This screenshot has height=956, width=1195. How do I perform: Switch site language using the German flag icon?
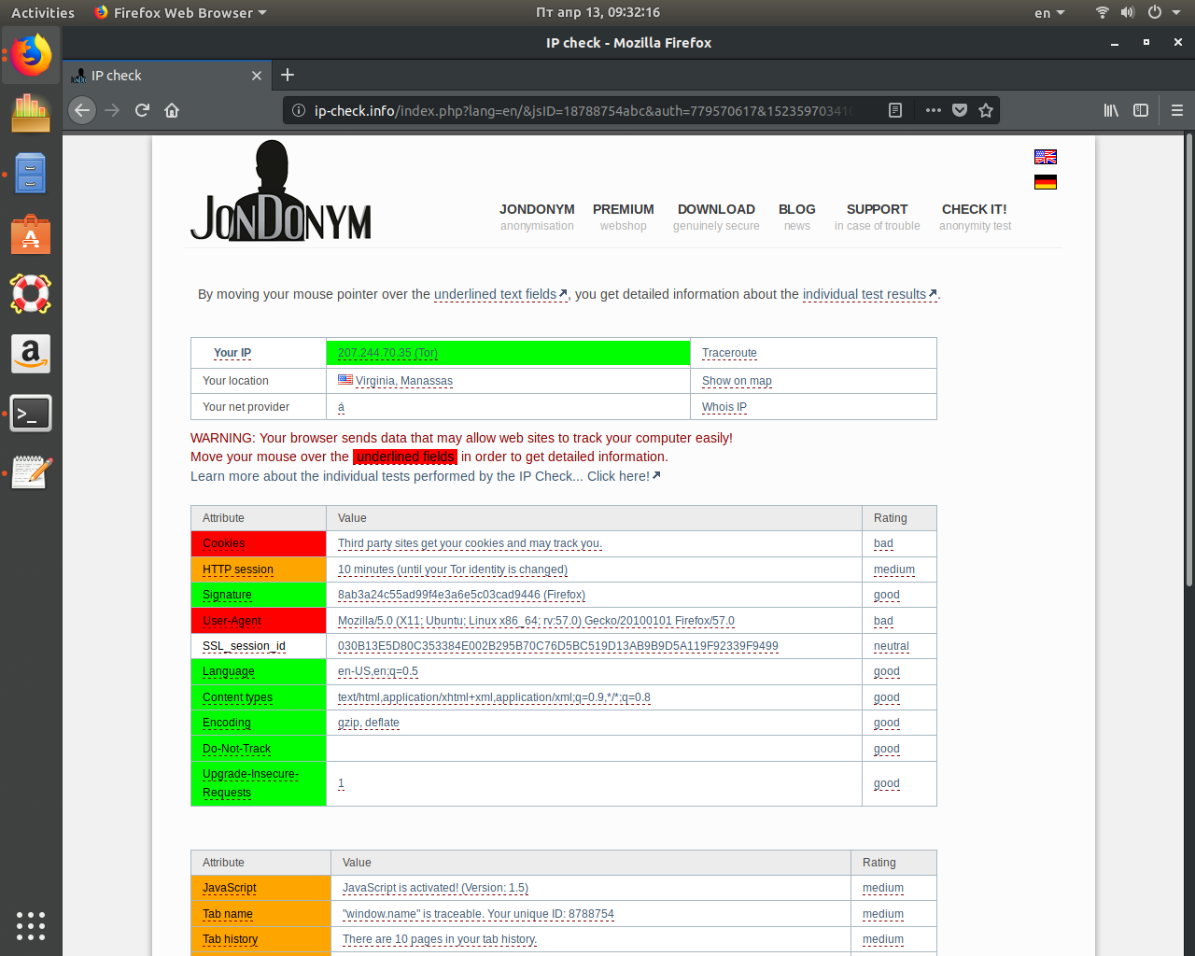1045,182
